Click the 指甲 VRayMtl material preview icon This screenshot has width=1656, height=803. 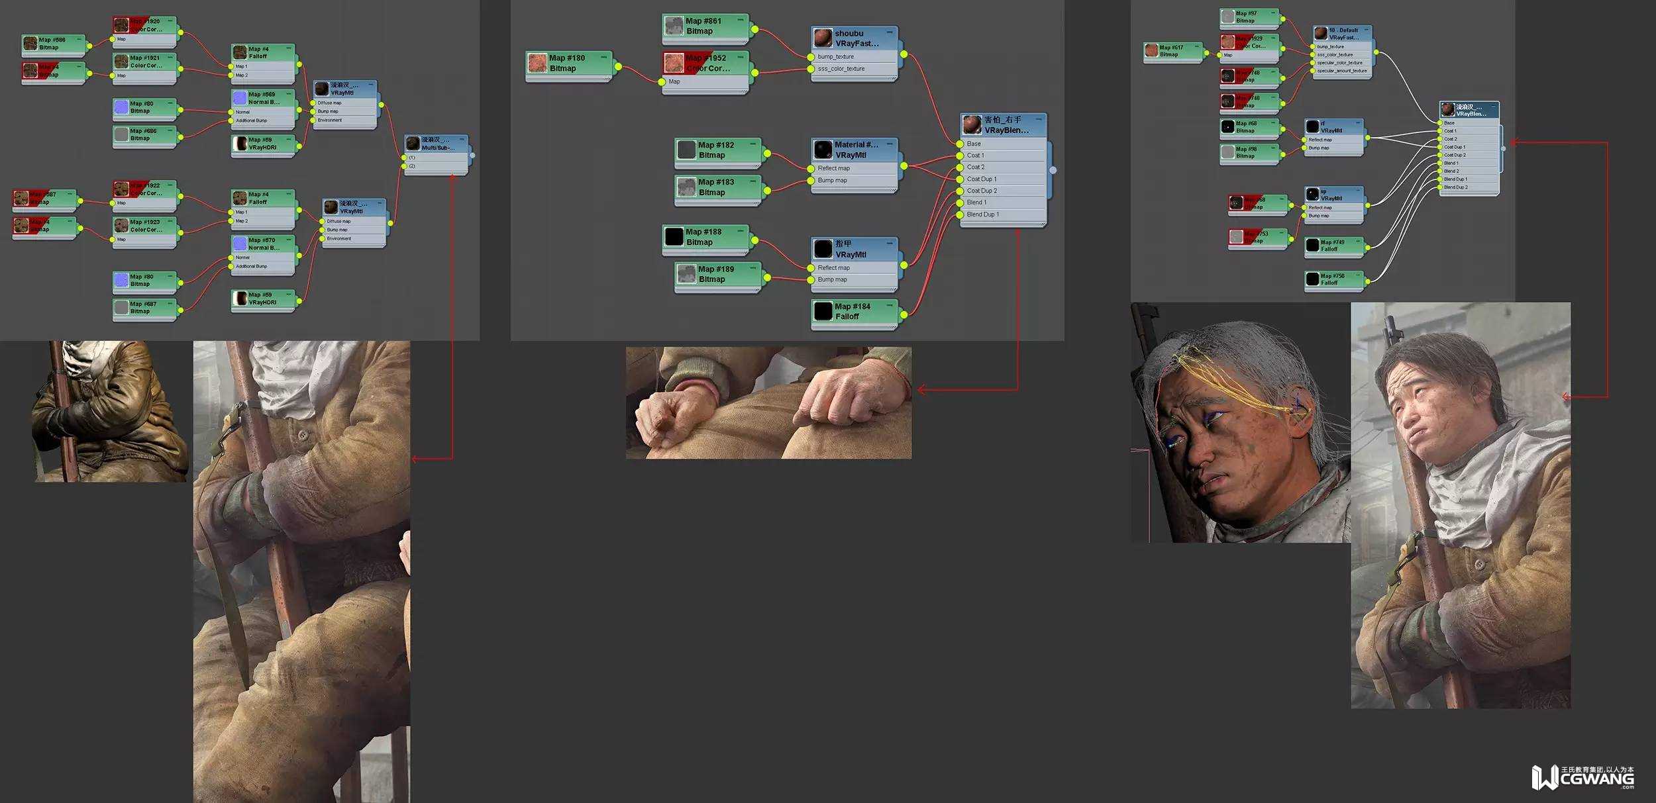point(823,249)
